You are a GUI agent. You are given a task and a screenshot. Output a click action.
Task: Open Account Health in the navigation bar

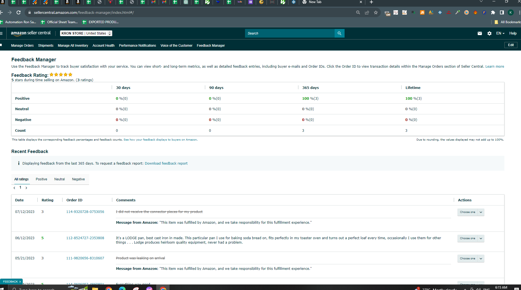tap(103, 46)
